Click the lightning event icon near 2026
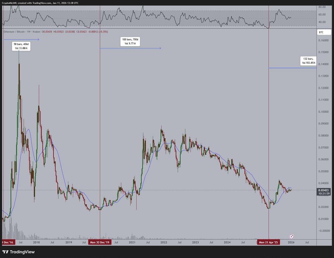Screen dimensions: 334x258 click(x=291, y=236)
